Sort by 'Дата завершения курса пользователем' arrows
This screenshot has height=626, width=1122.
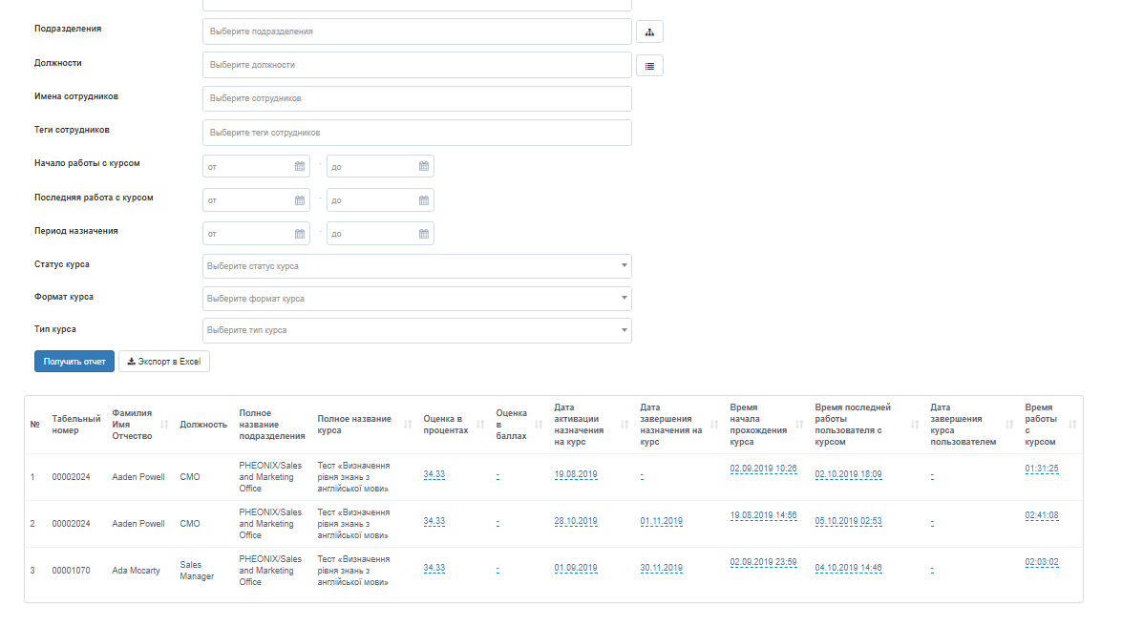(1009, 425)
